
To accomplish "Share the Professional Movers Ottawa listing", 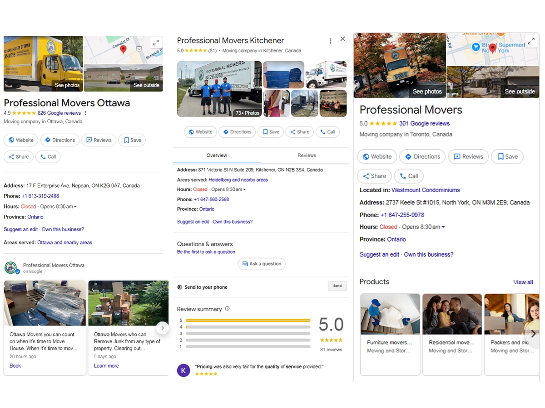I will click(x=19, y=157).
